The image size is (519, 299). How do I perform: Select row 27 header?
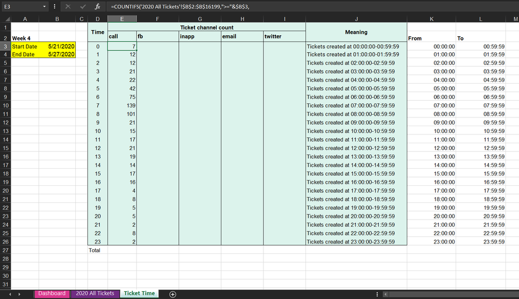[5, 250]
